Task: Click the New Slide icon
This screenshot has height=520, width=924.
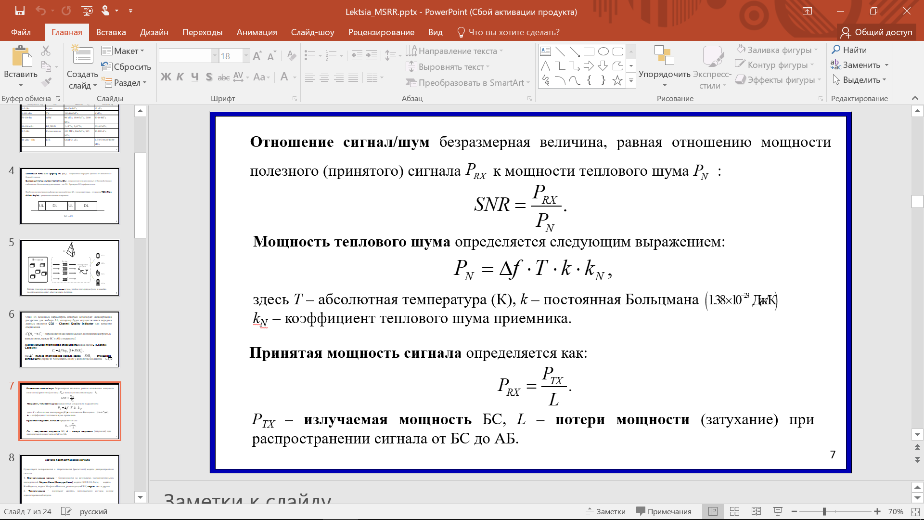Action: [x=82, y=55]
